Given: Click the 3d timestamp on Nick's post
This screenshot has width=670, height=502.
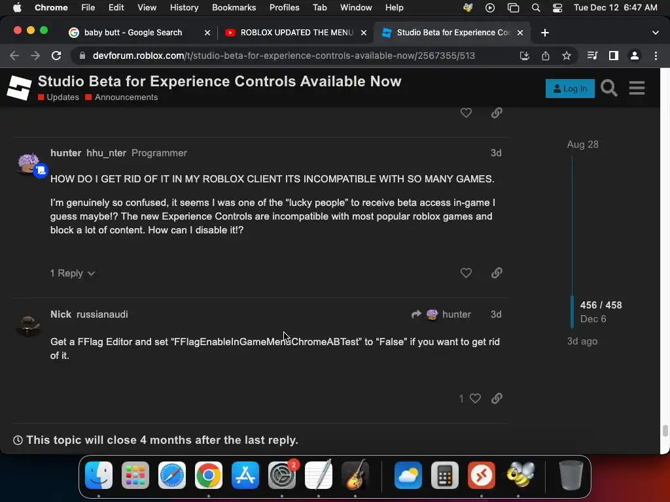Looking at the screenshot, I should (x=496, y=314).
